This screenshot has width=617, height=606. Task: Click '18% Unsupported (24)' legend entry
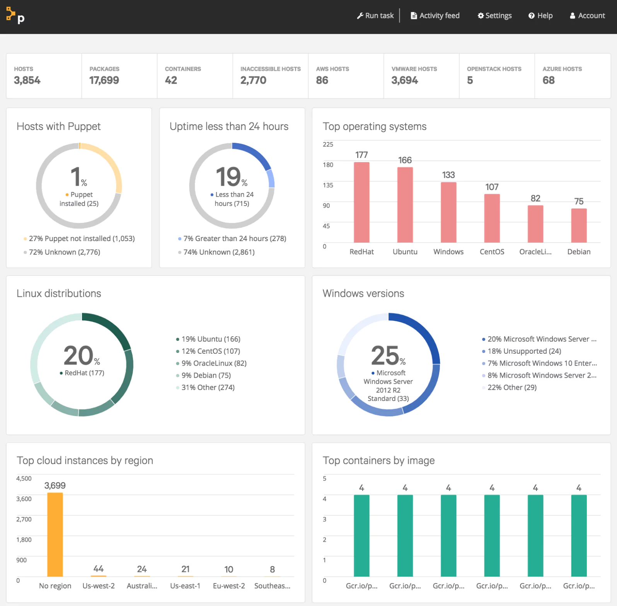pyautogui.click(x=522, y=351)
